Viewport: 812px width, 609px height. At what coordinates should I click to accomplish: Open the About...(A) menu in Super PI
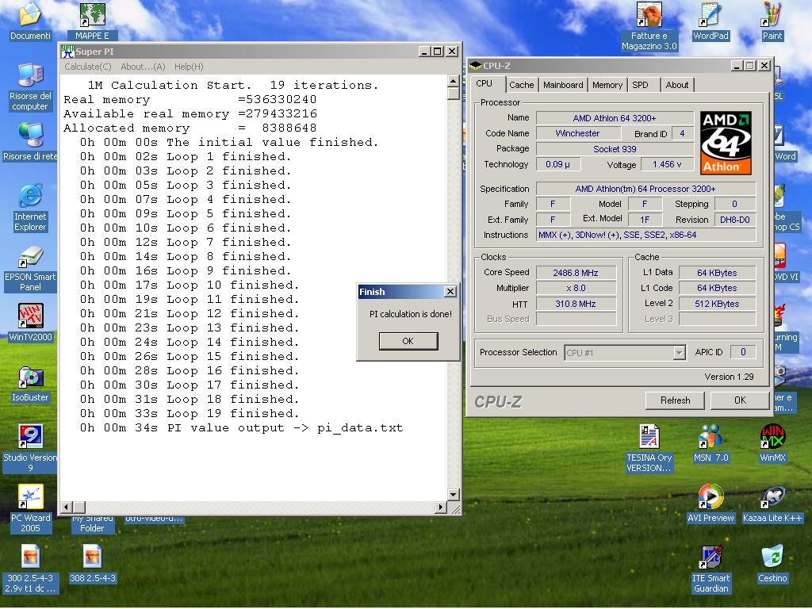tap(143, 67)
